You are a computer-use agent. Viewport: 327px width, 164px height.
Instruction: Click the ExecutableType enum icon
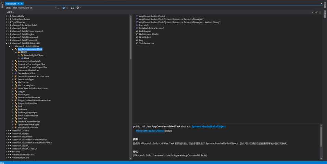coord(16,79)
